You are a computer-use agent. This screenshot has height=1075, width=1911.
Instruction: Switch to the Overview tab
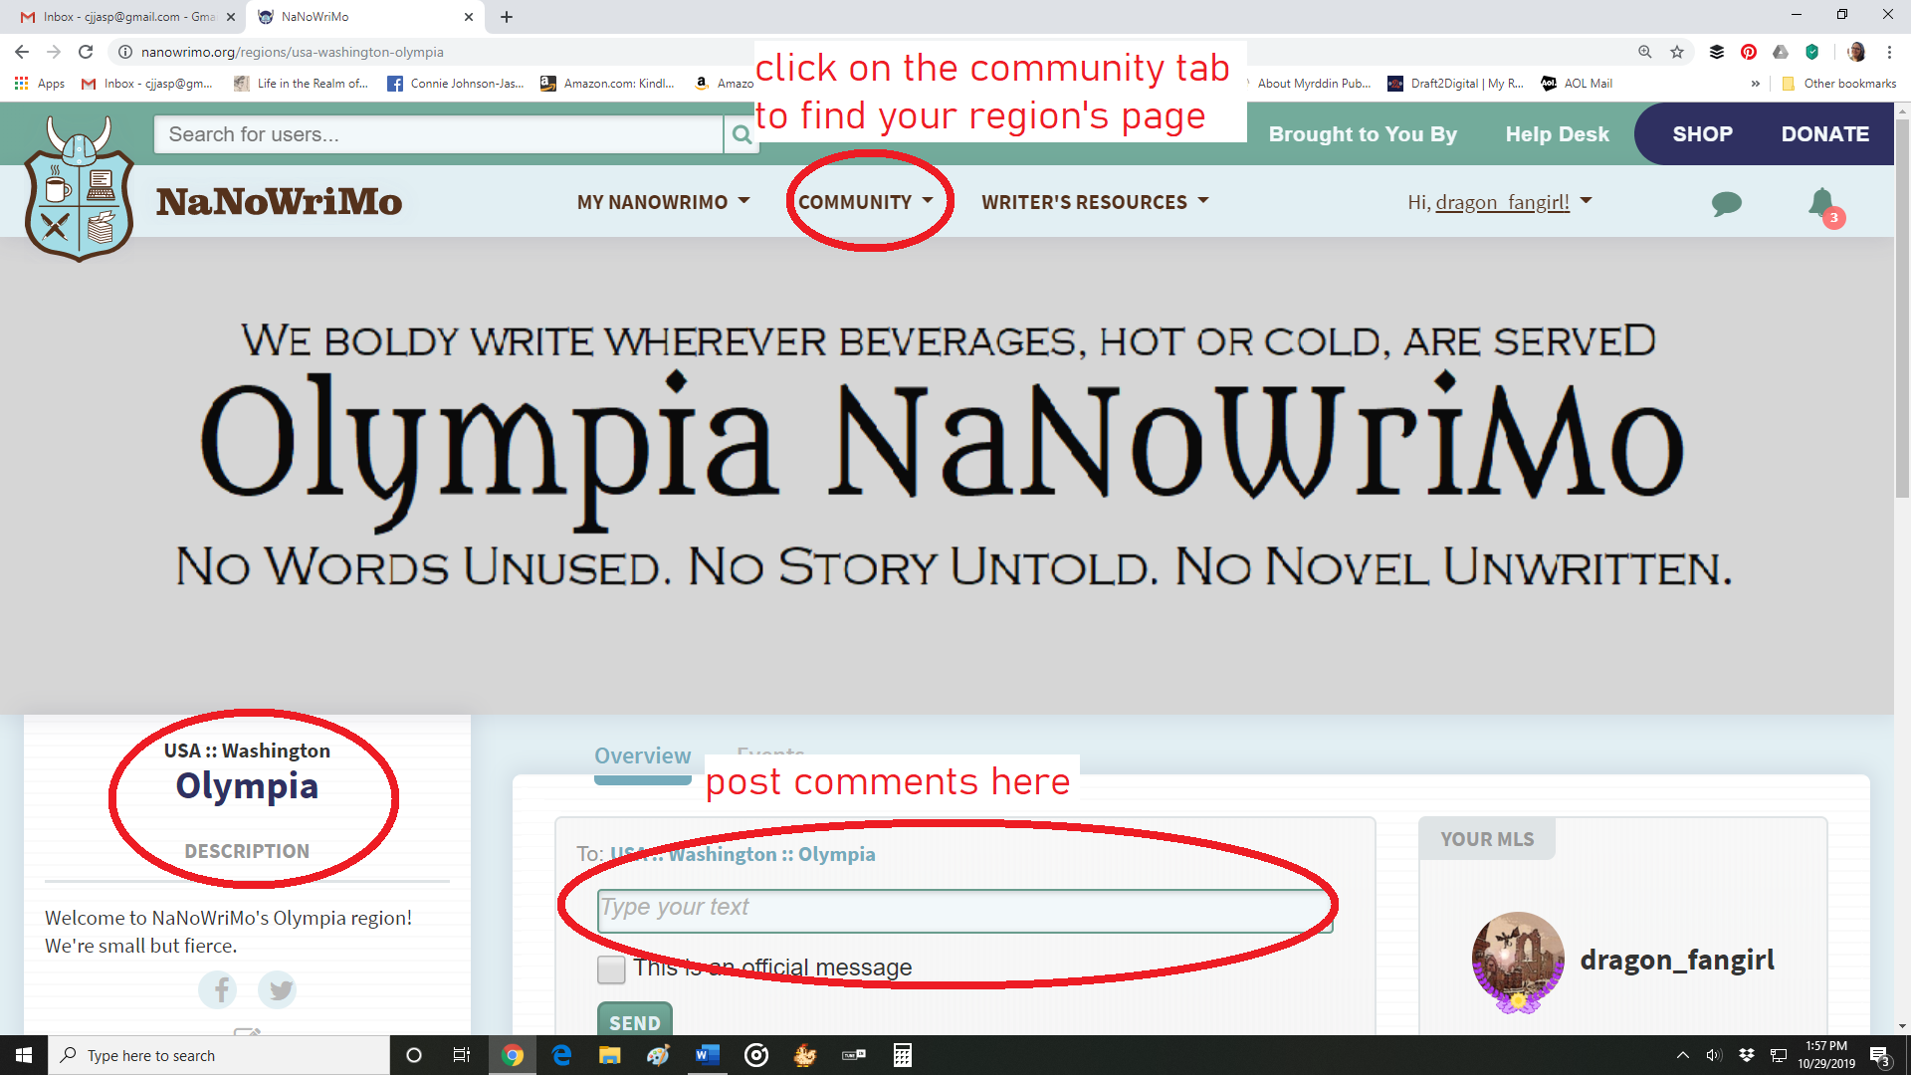[642, 755]
